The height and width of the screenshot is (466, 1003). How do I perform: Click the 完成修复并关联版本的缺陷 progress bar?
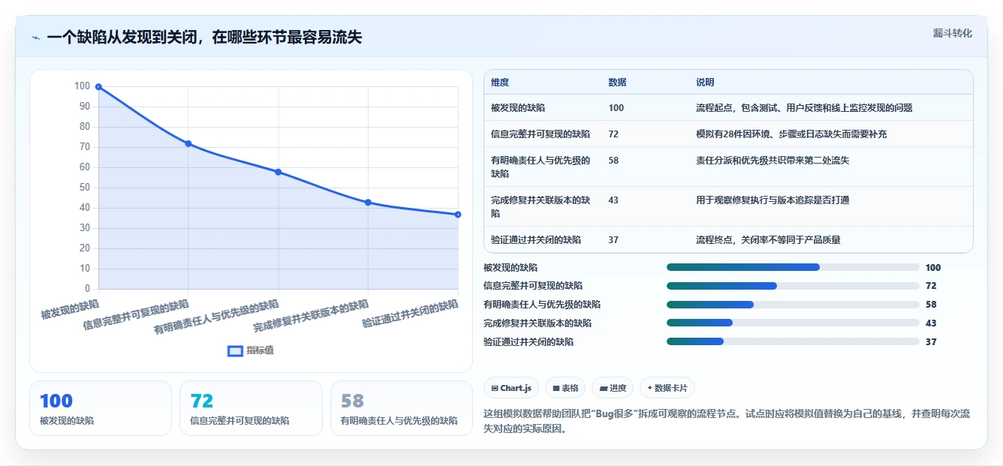(793, 323)
